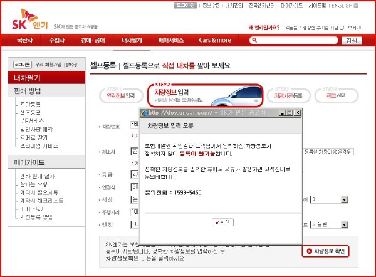Close the 차량정보 입력 오류 popup window
This screenshot has width=376, height=277.
point(297,112)
